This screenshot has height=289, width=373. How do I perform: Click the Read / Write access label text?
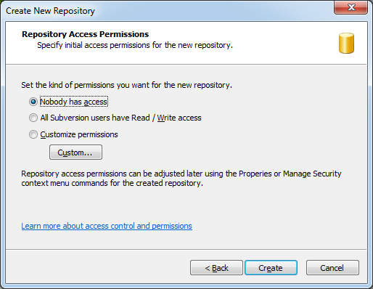(x=166, y=118)
